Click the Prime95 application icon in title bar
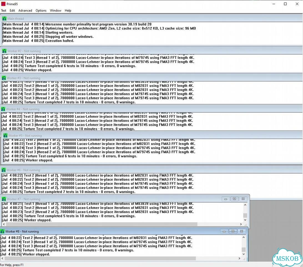This screenshot has height=267, width=303. [3, 4]
